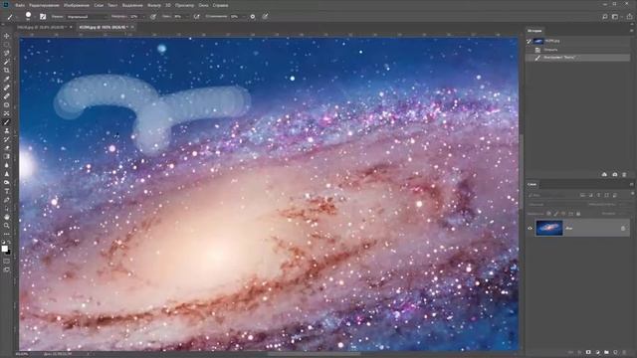Open the History panel flyout menu
Viewport: 637px width, 358px height.
click(x=632, y=31)
